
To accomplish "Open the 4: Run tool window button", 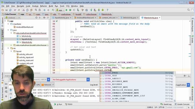I will tap(58, 104).
